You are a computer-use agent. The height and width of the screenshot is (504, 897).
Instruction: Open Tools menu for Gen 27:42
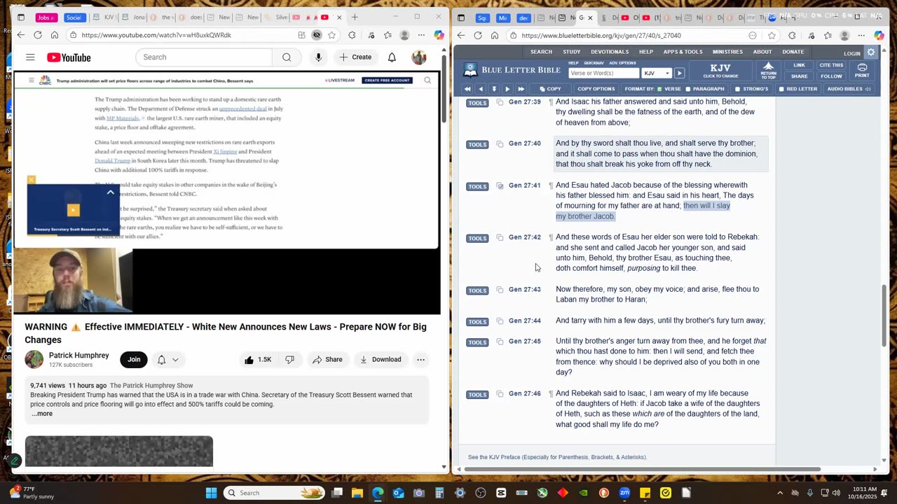pyautogui.click(x=477, y=239)
